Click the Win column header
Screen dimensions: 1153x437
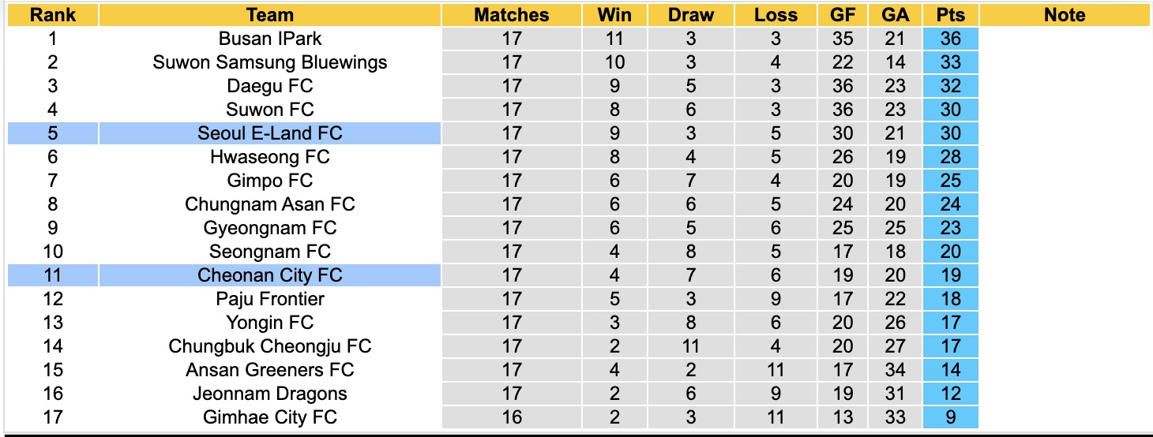(614, 15)
